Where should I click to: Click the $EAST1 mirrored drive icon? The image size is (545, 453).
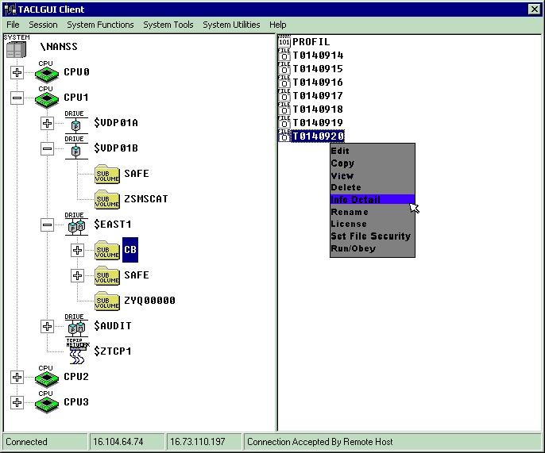click(76, 227)
